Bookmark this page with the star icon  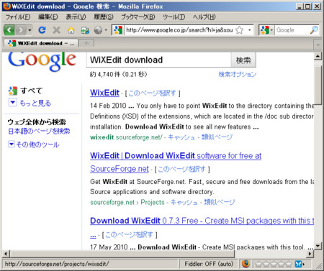(240, 30)
